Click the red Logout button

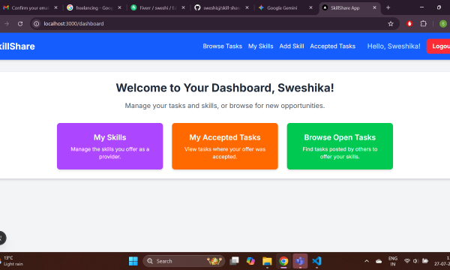(x=438, y=46)
